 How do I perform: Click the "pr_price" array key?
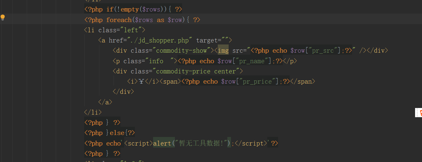pos(260,81)
